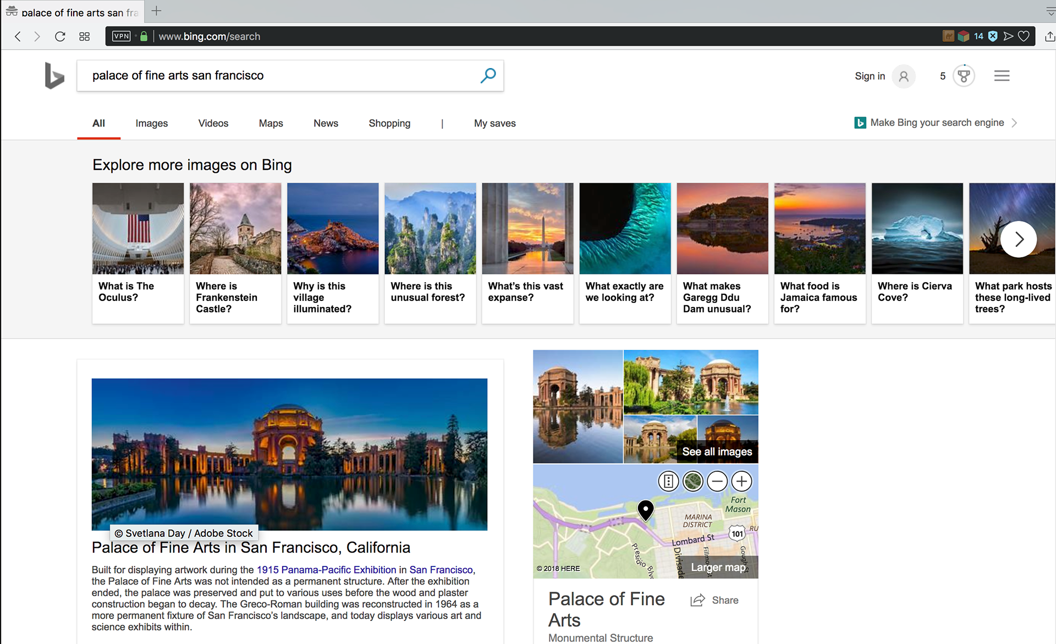Click the heart favorites icon in toolbar
Viewport: 1056px width, 644px height.
1024,36
